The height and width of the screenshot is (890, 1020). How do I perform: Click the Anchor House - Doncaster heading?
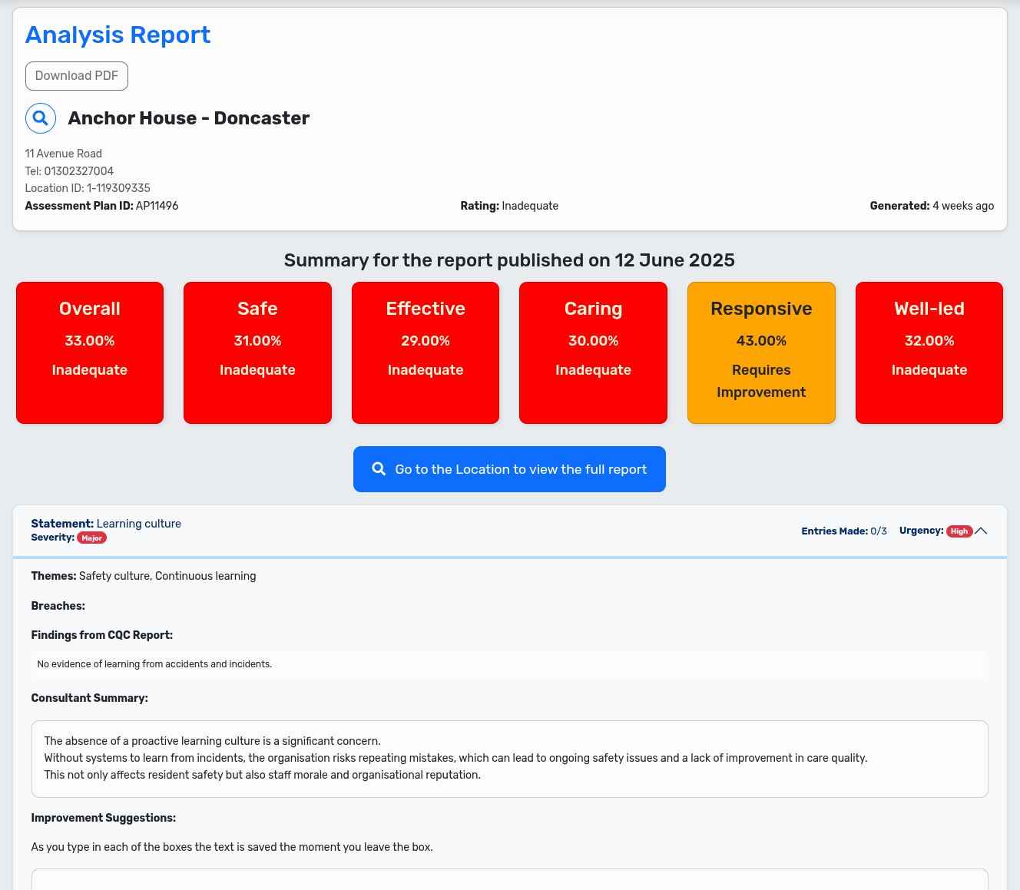[x=188, y=118]
